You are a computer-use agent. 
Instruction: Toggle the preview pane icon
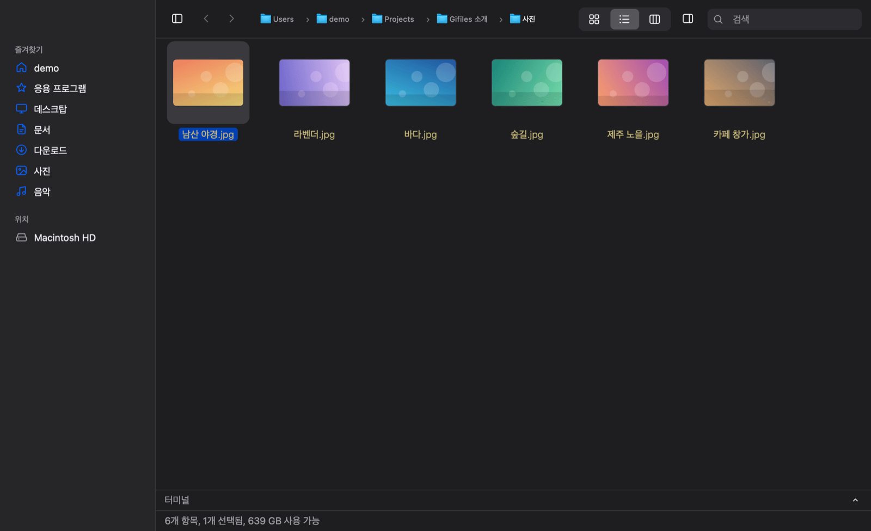688,19
